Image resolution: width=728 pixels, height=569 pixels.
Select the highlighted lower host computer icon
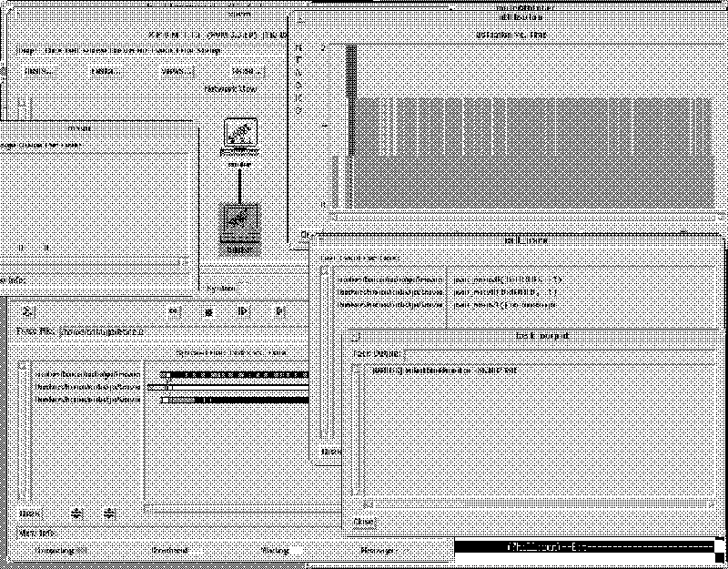239,223
